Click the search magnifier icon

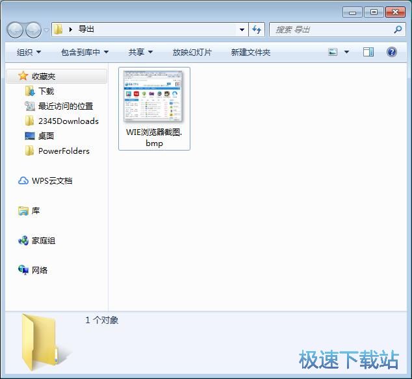(398, 29)
